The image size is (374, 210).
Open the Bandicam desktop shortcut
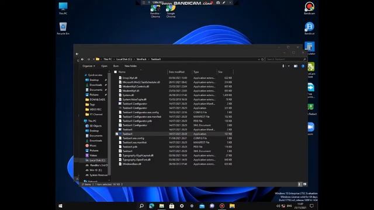pyautogui.click(x=309, y=8)
